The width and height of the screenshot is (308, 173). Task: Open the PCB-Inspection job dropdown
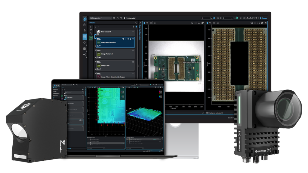pos(100,18)
